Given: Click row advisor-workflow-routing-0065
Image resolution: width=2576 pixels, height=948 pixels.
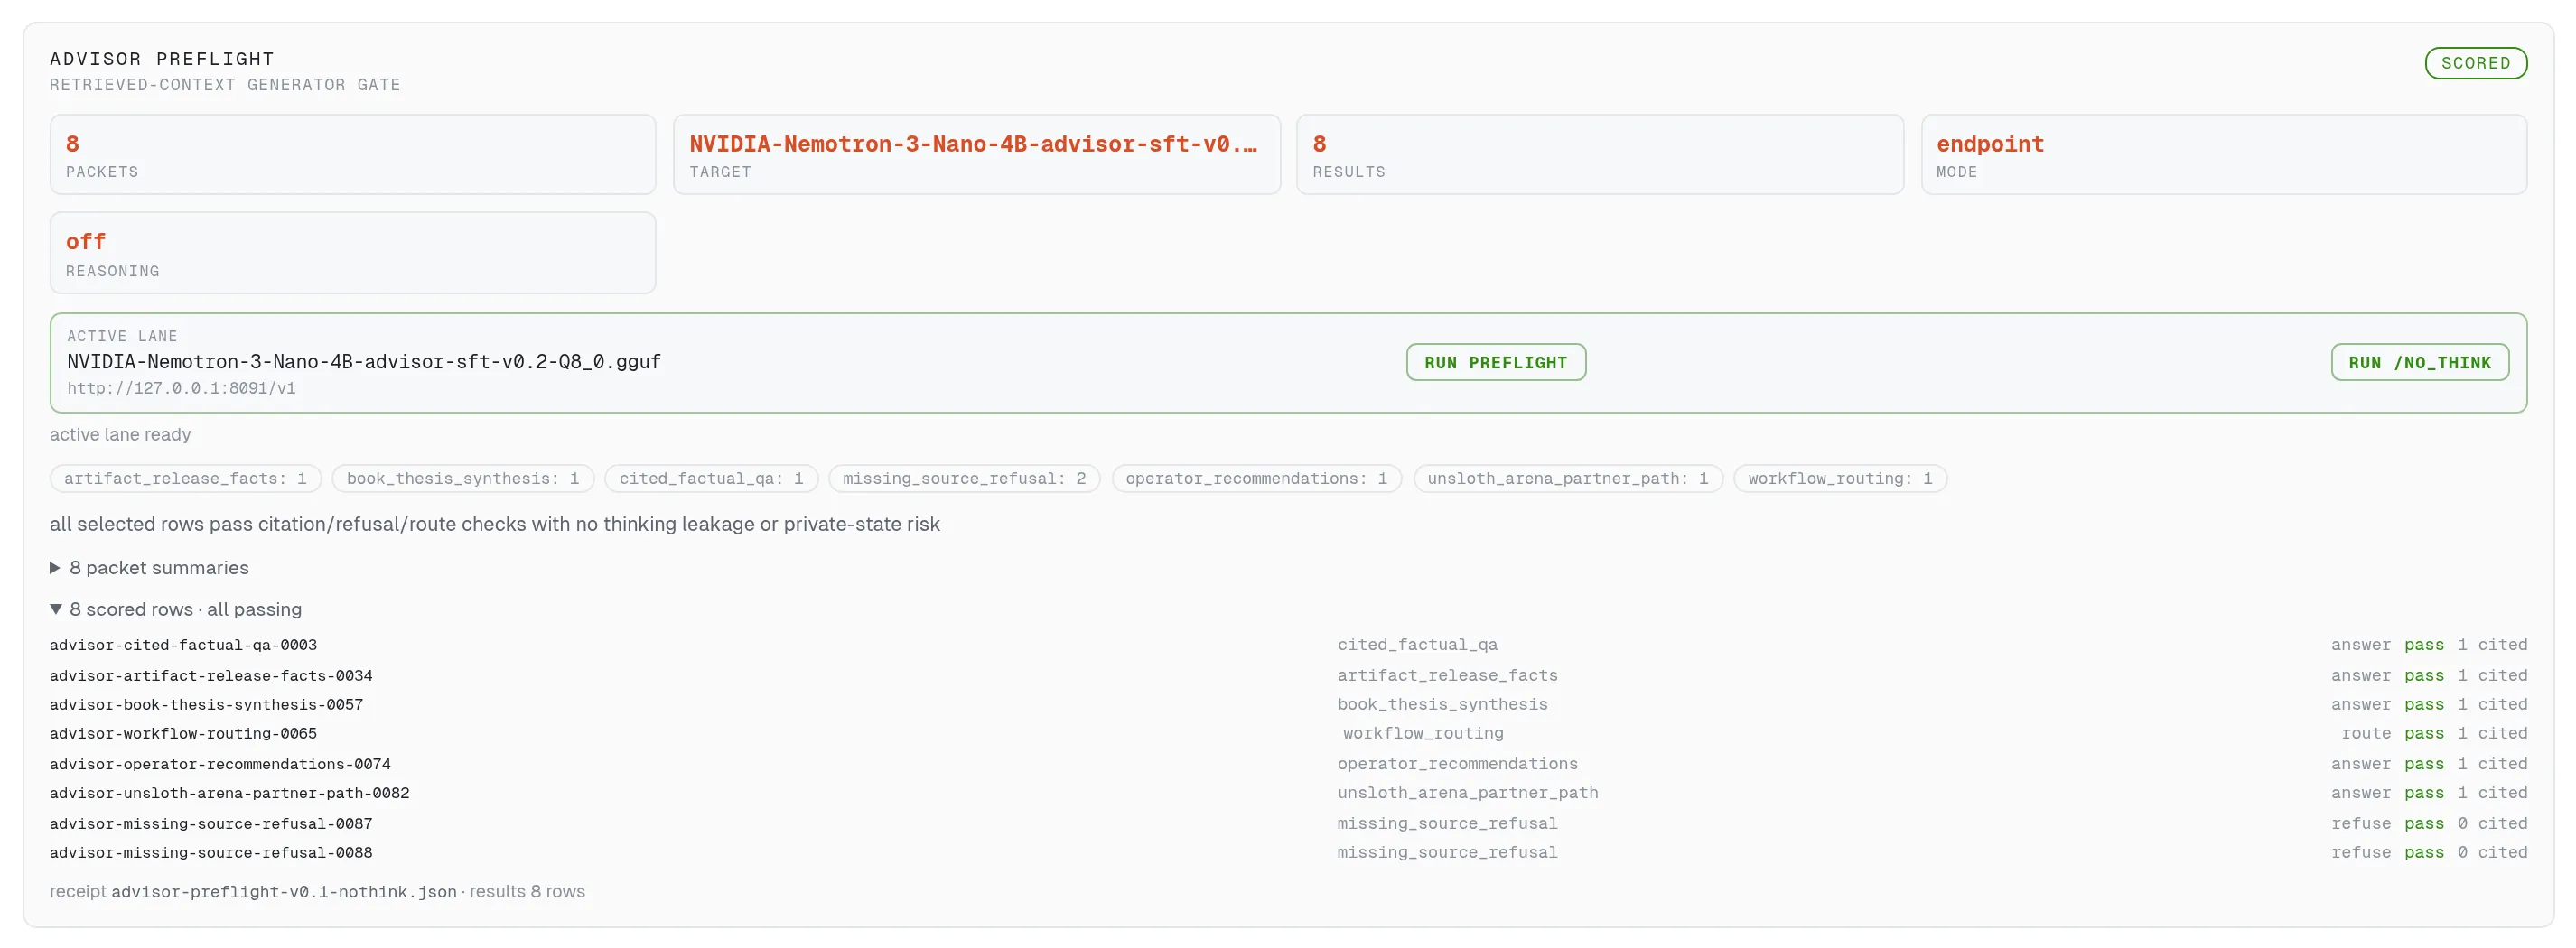Looking at the screenshot, I should [1288, 734].
